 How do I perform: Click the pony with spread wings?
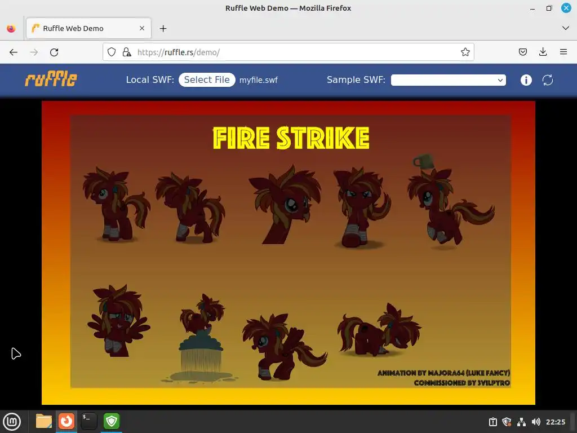point(118,320)
